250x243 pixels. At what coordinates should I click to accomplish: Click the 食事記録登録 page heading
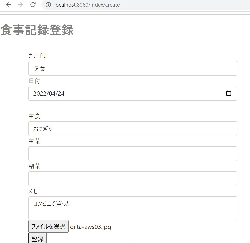(x=37, y=30)
